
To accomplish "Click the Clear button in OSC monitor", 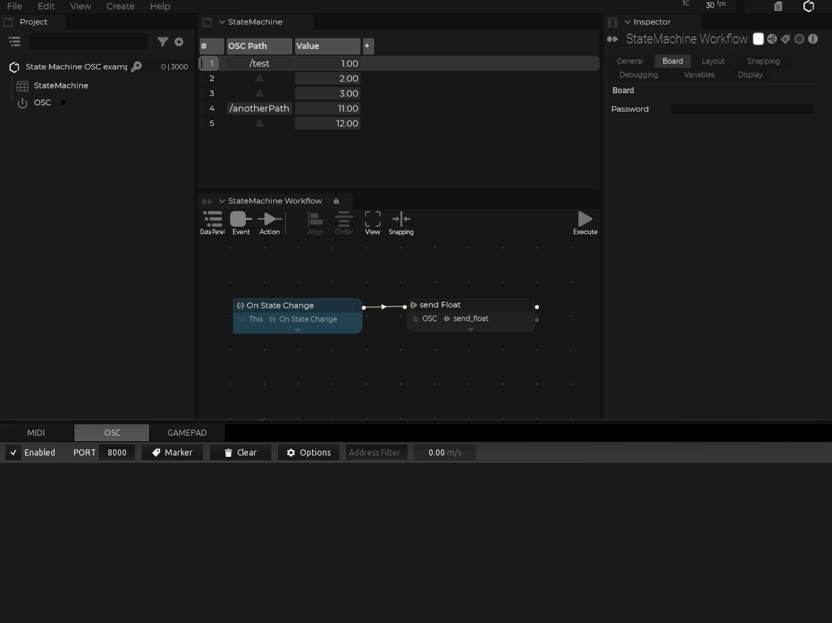I will [240, 452].
